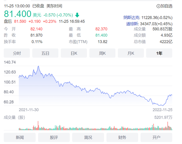Open the 财务 financials section
The height and width of the screenshot is (144, 182).
tap(122, 137)
